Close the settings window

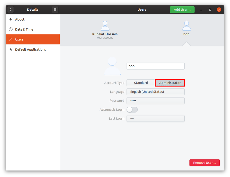pos(219,10)
